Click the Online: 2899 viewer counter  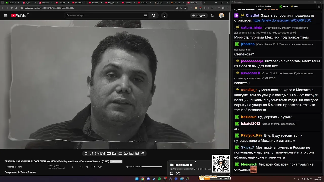coord(263,7)
